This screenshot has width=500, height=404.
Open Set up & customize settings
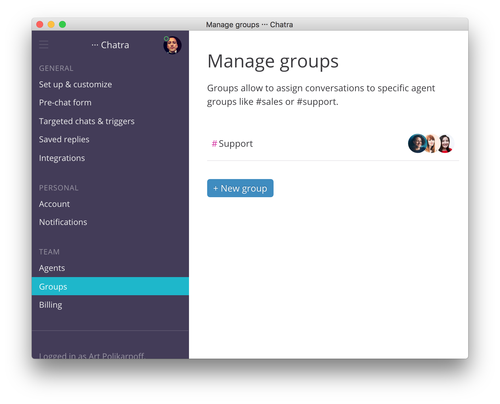click(x=75, y=84)
